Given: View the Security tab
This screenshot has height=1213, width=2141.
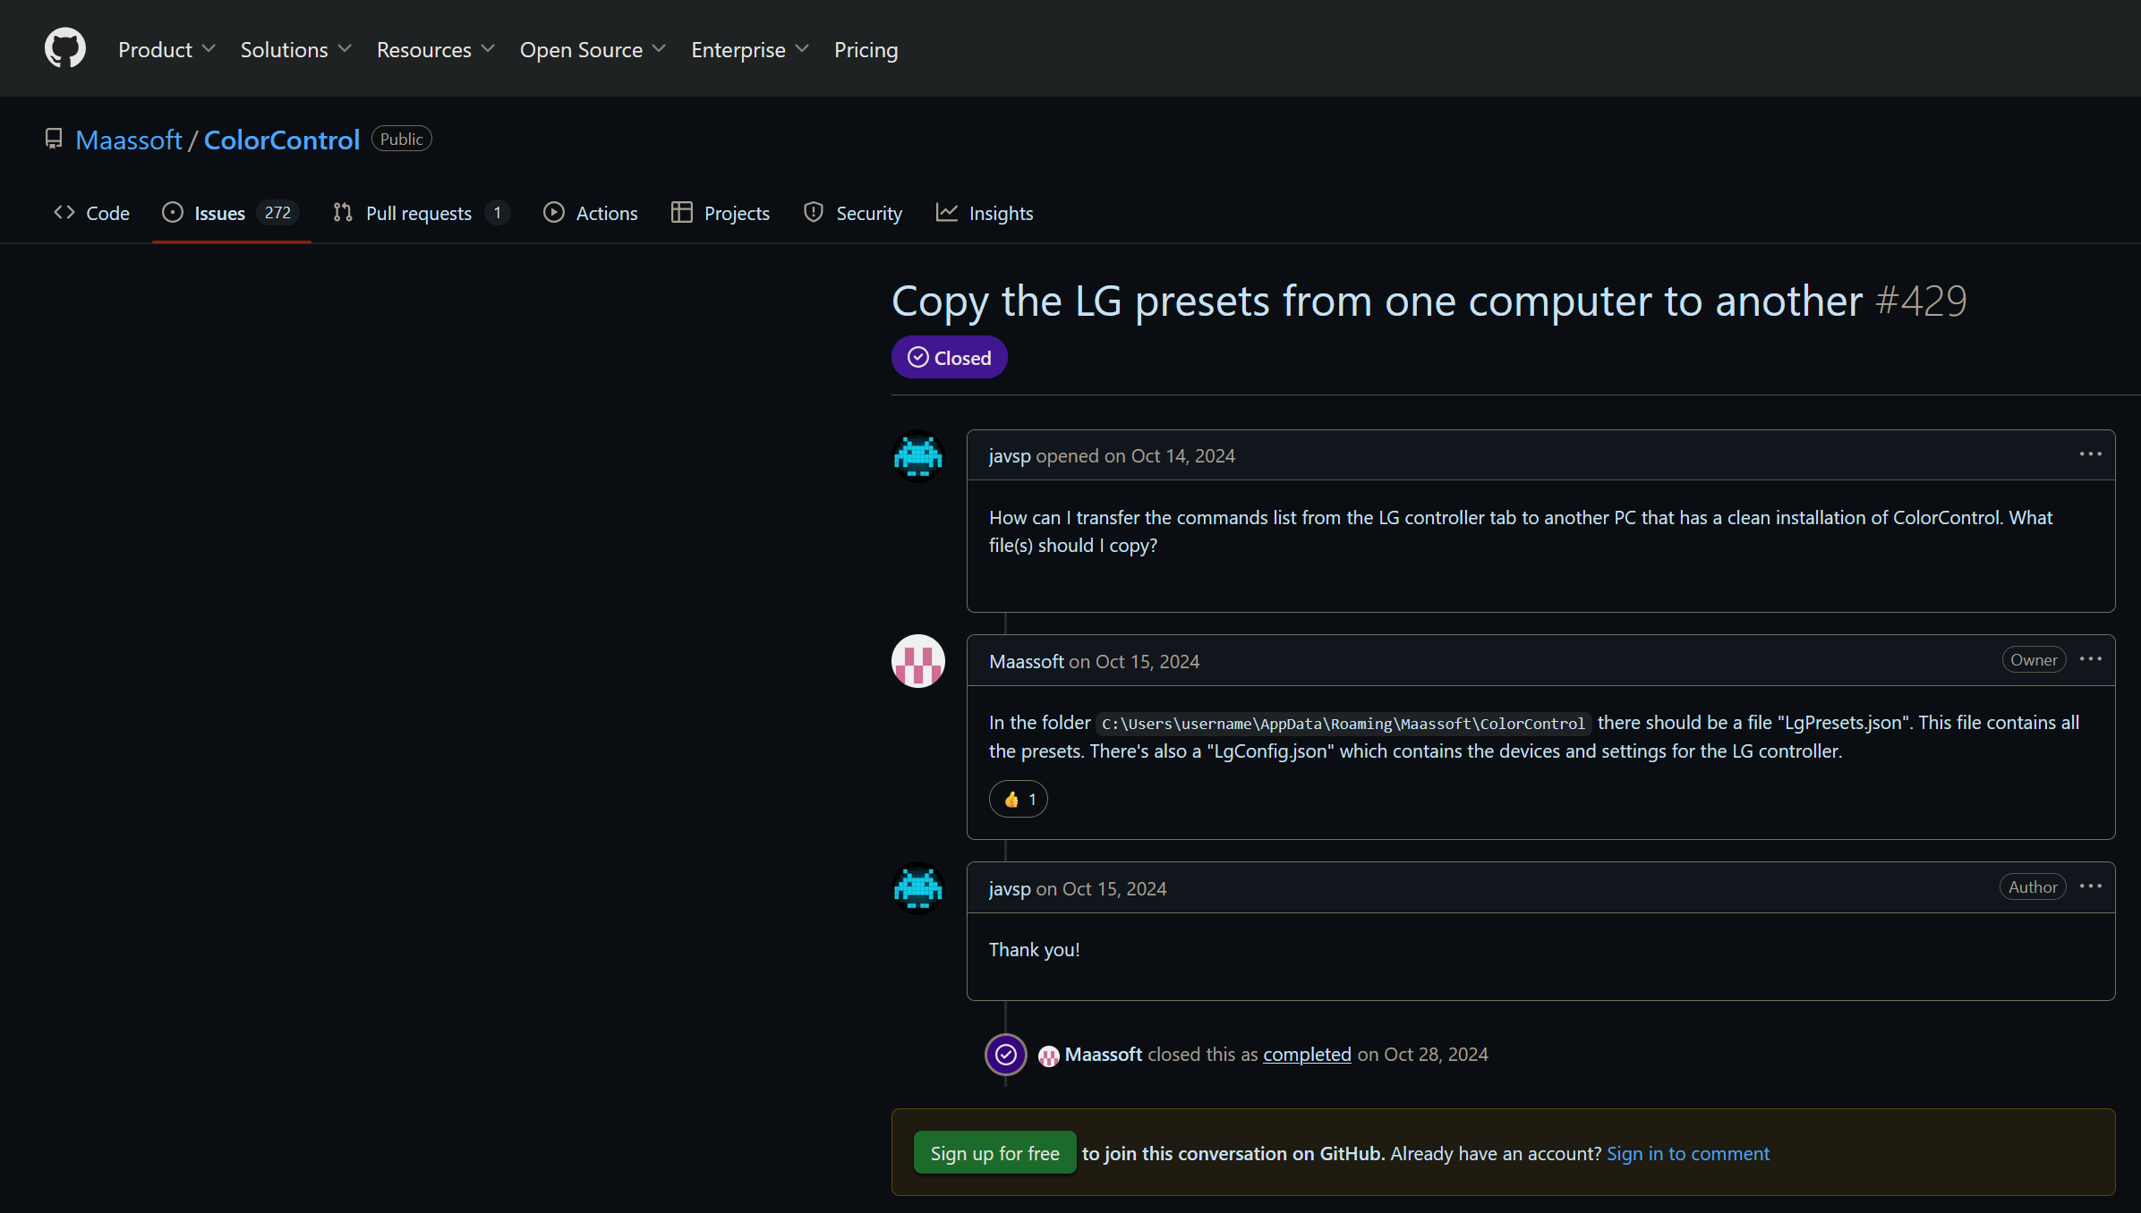Looking at the screenshot, I should pyautogui.click(x=853, y=213).
